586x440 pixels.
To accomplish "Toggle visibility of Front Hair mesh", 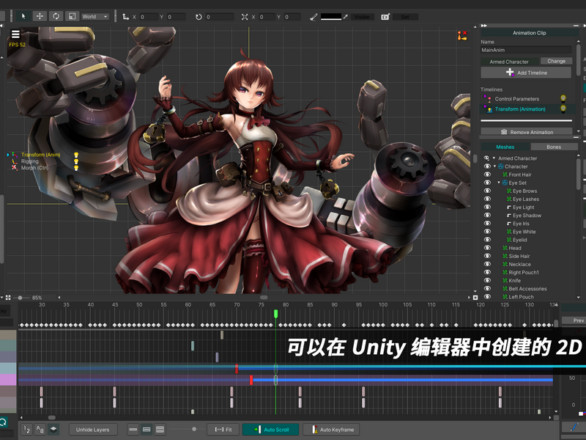I will click(x=487, y=175).
